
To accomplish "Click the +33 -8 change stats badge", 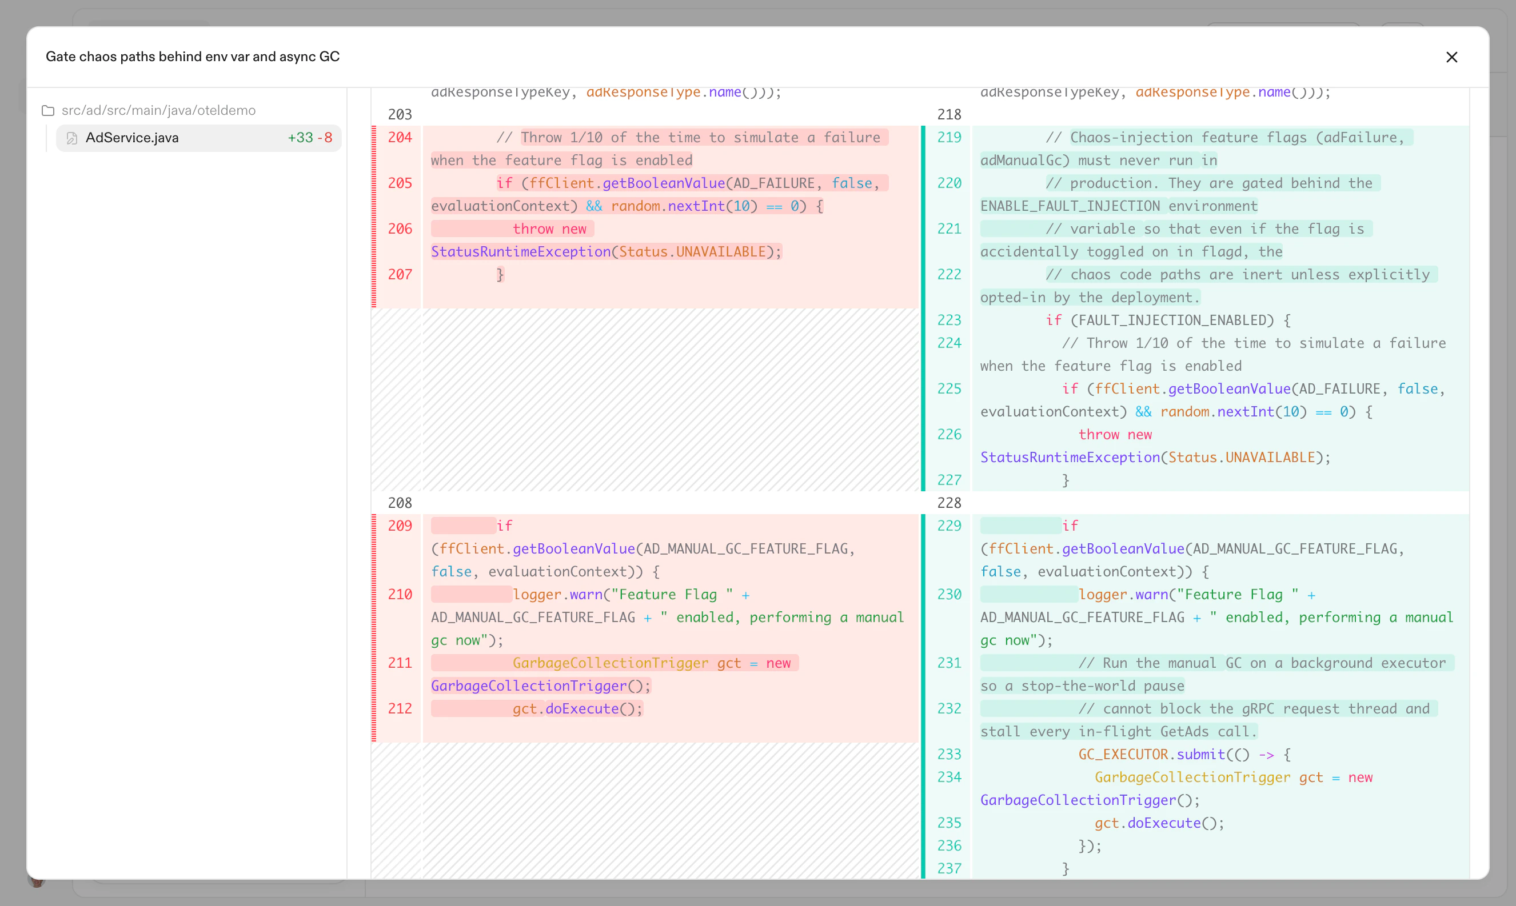I will [x=310, y=137].
